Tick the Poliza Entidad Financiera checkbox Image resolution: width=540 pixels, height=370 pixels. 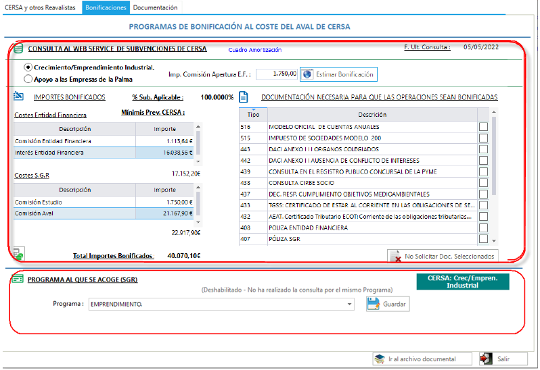[x=484, y=228]
